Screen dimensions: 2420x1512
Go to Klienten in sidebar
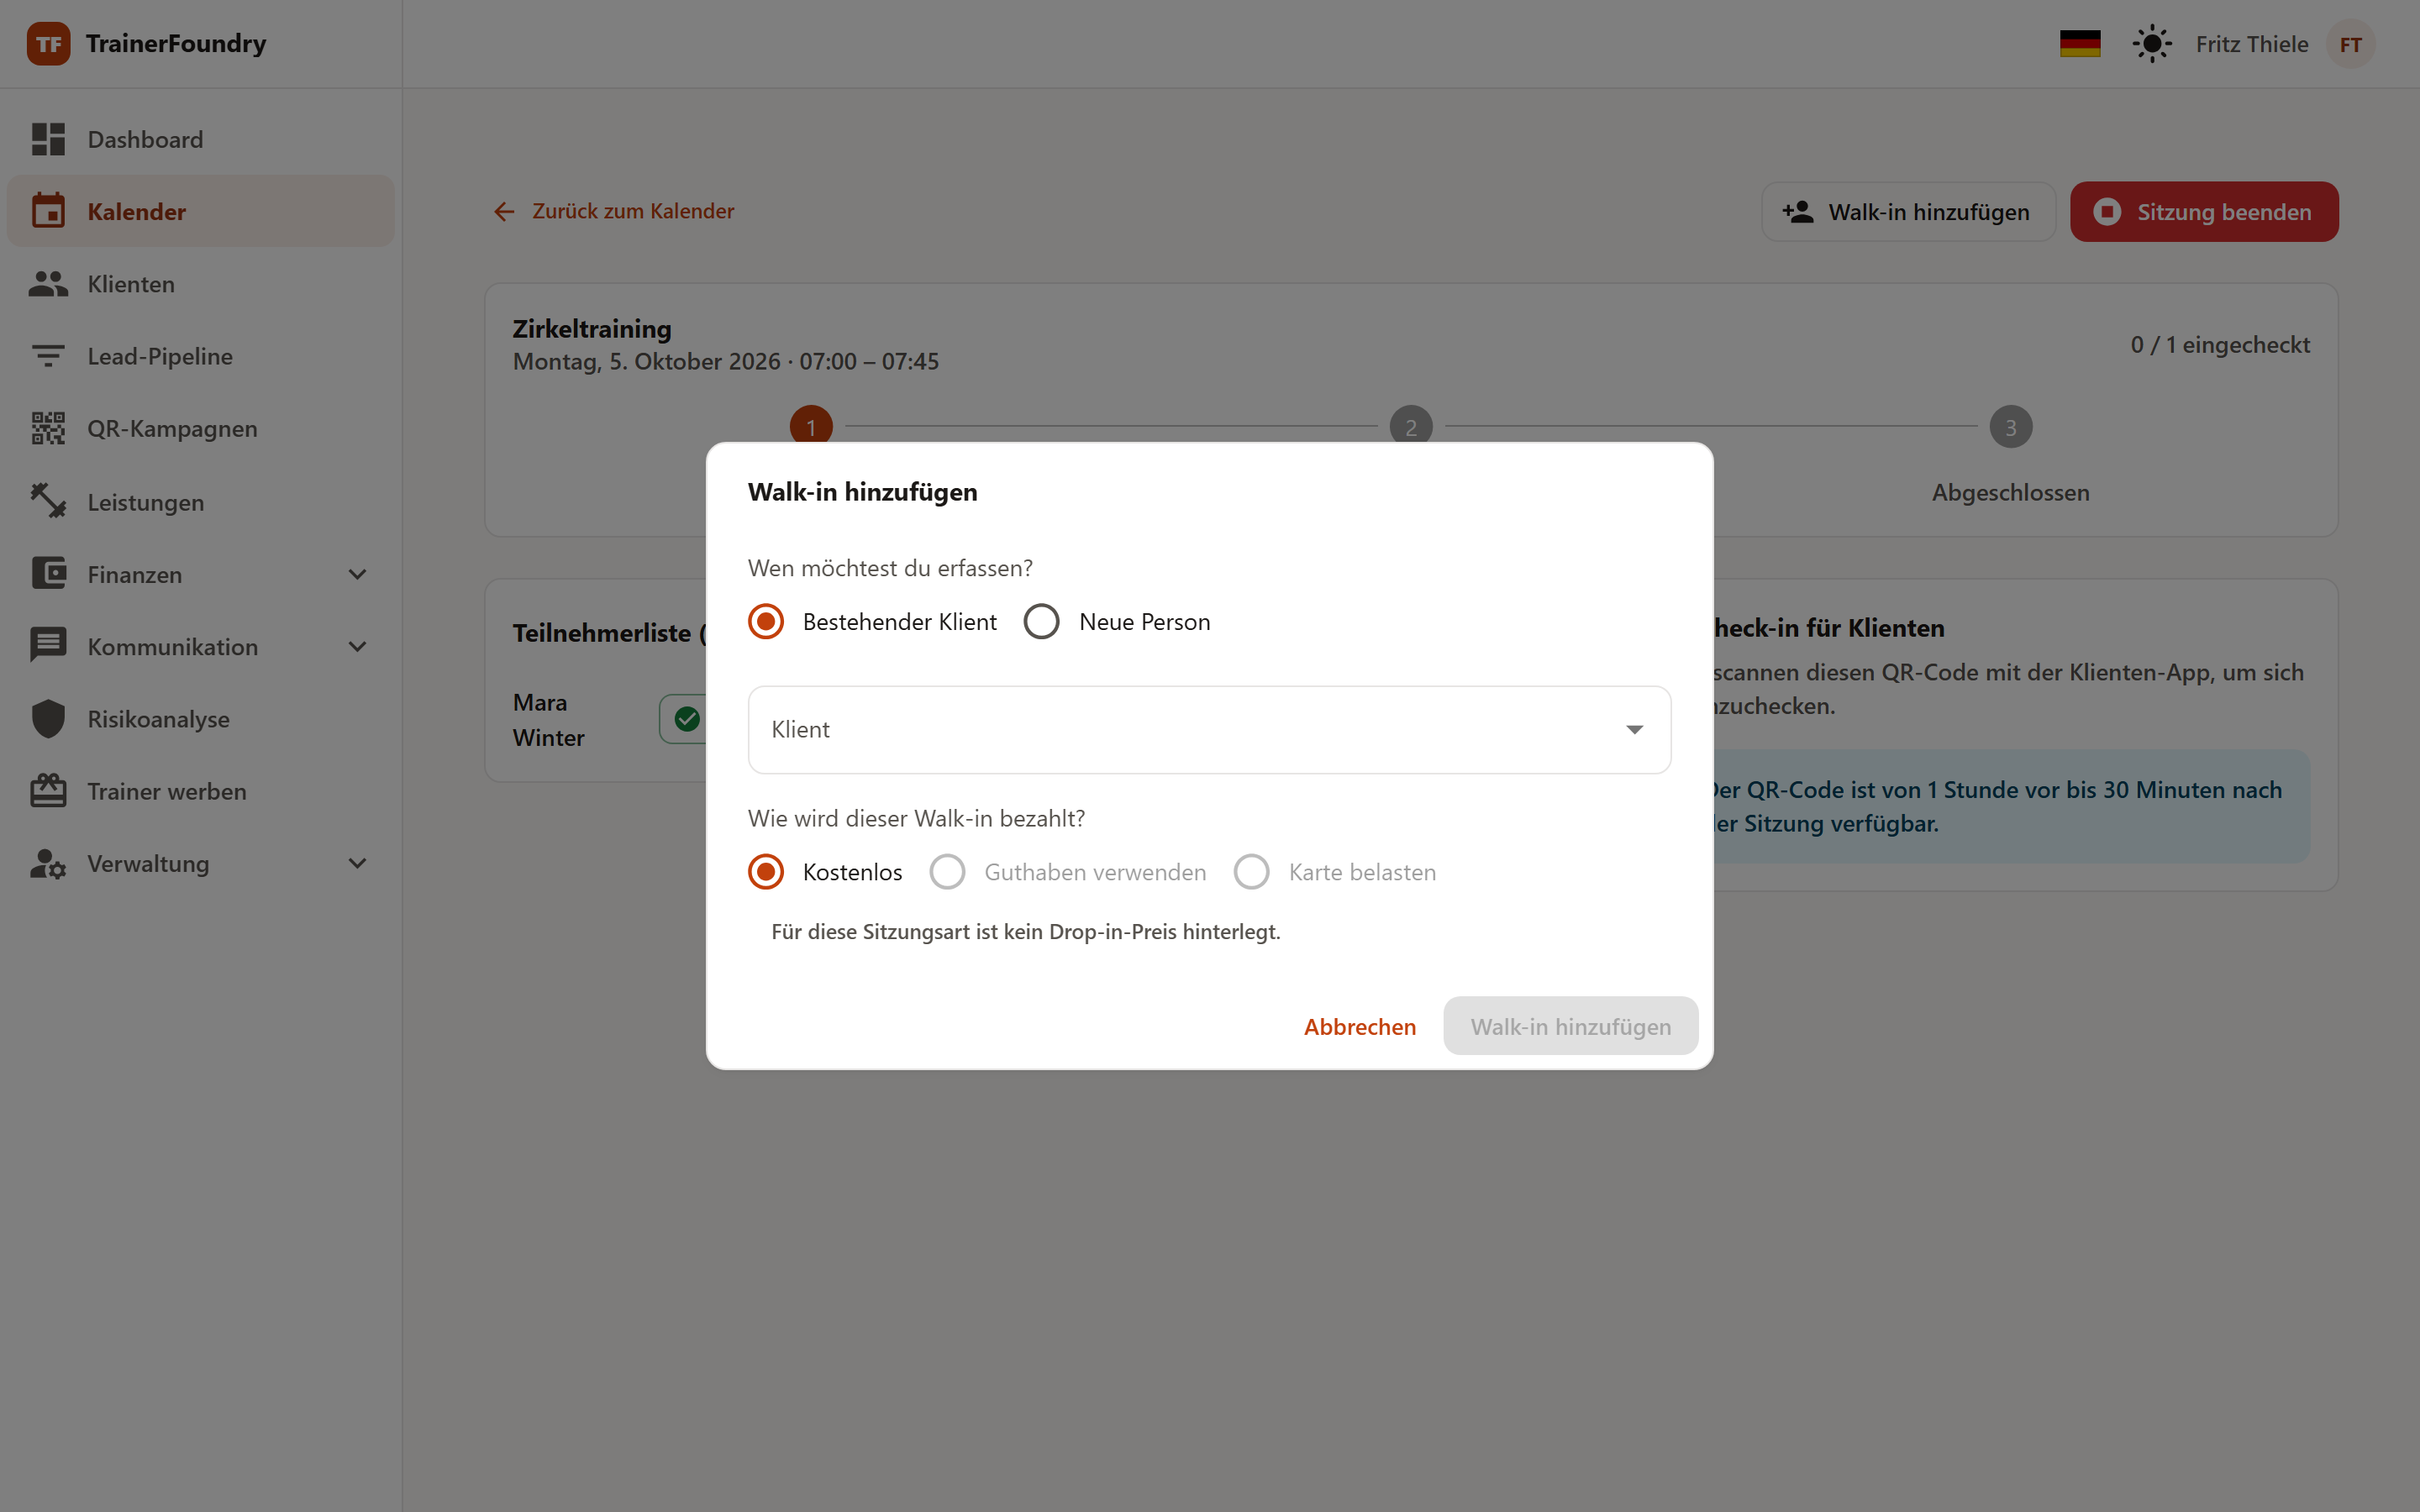pyautogui.click(x=200, y=284)
